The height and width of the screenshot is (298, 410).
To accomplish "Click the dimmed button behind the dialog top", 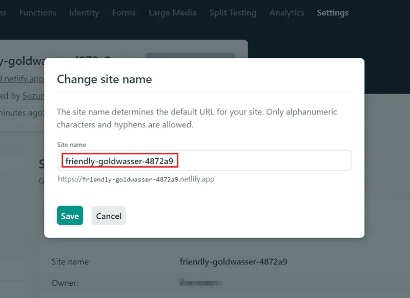I will [x=190, y=55].
